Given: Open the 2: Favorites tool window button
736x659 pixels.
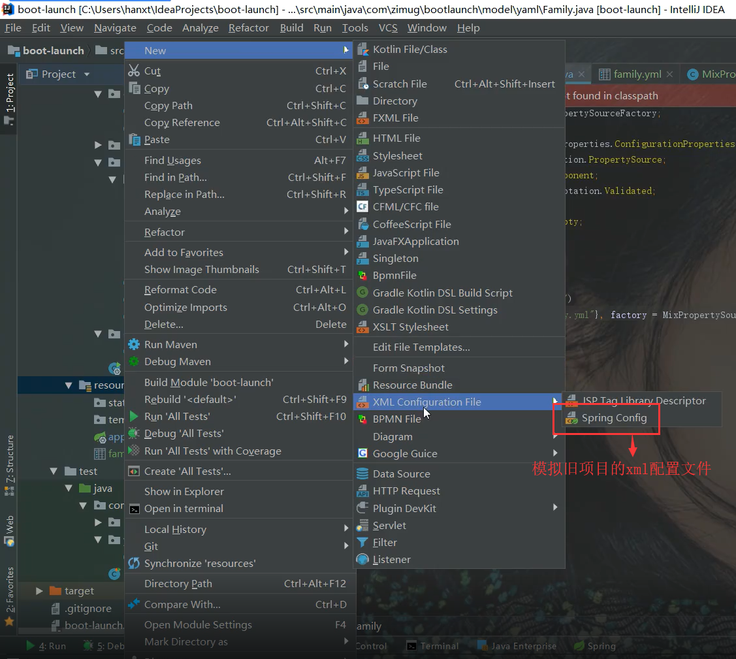Looking at the screenshot, I should (x=9, y=596).
